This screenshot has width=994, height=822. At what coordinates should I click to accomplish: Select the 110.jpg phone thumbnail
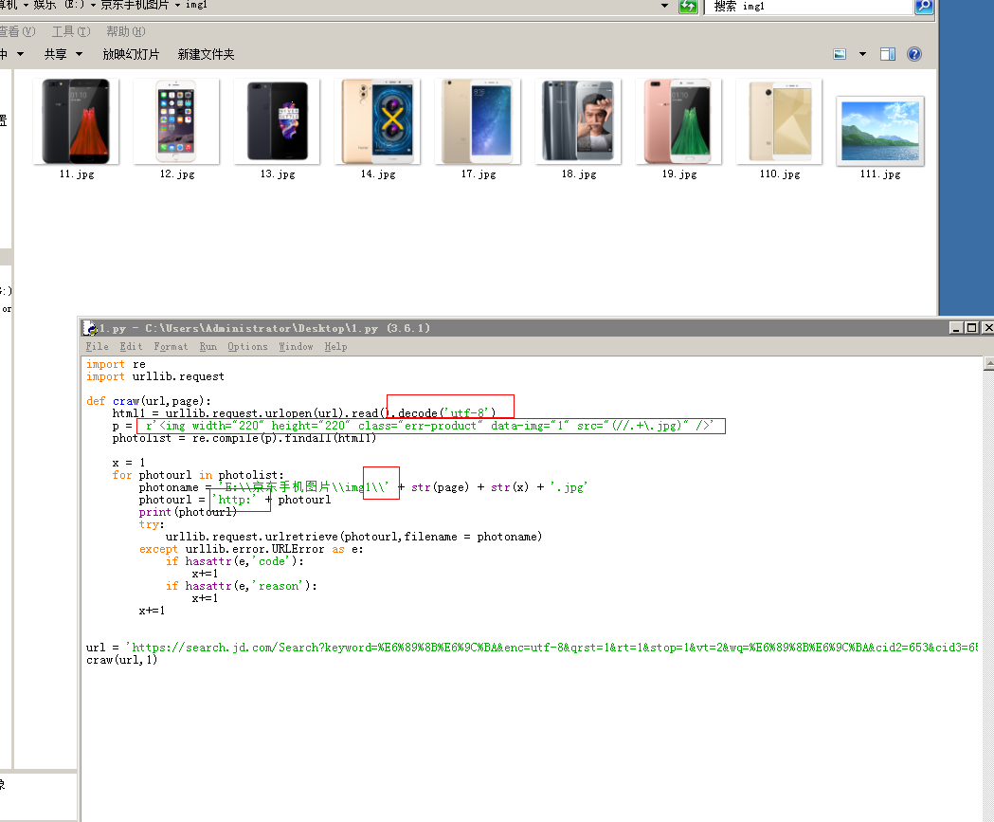(x=779, y=121)
